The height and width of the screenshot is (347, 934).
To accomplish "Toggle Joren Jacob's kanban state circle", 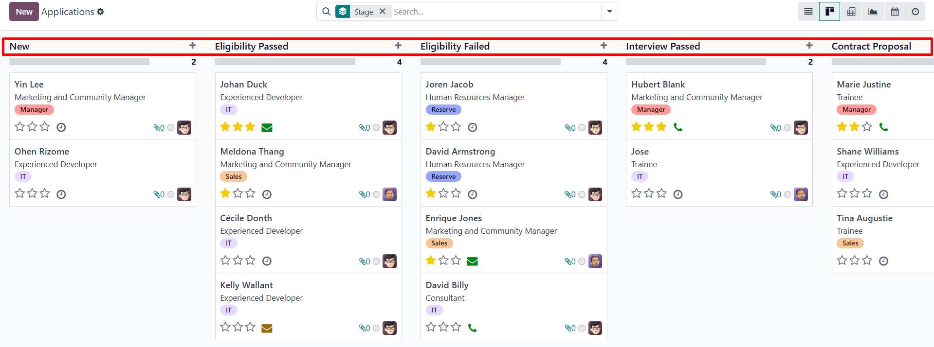I will pyautogui.click(x=582, y=128).
